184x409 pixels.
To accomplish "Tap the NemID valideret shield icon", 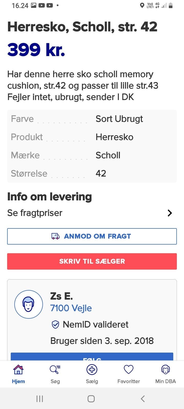I will [x=55, y=324].
